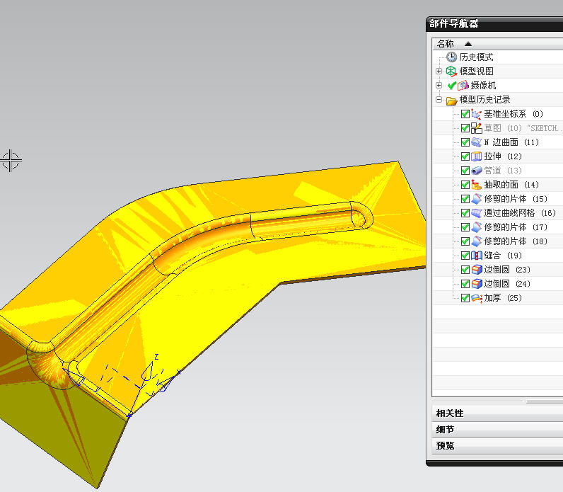Click the 名称 column header
This screenshot has width=563, height=492.
click(x=497, y=44)
